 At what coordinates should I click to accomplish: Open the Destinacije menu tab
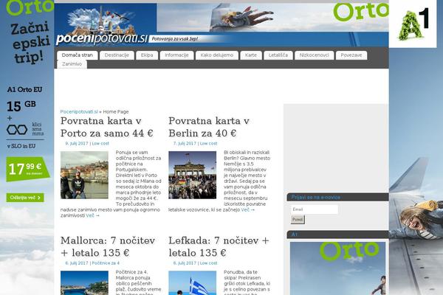(x=117, y=55)
